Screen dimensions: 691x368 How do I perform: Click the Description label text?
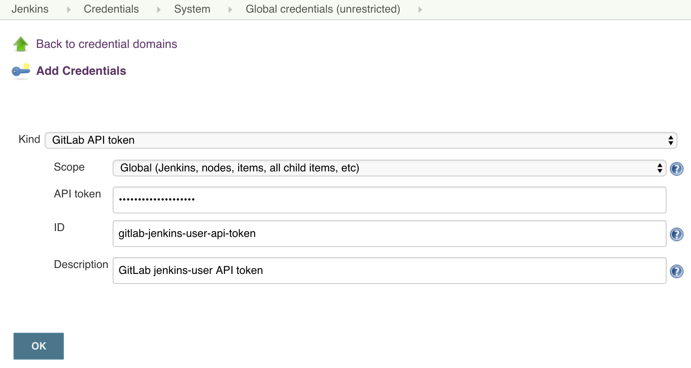tap(81, 265)
